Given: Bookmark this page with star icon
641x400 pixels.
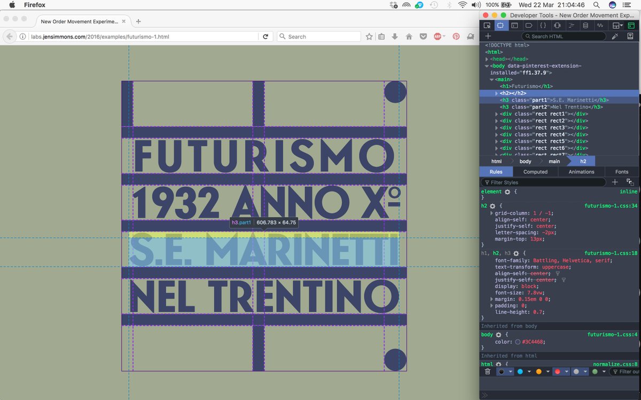Looking at the screenshot, I should pos(369,36).
